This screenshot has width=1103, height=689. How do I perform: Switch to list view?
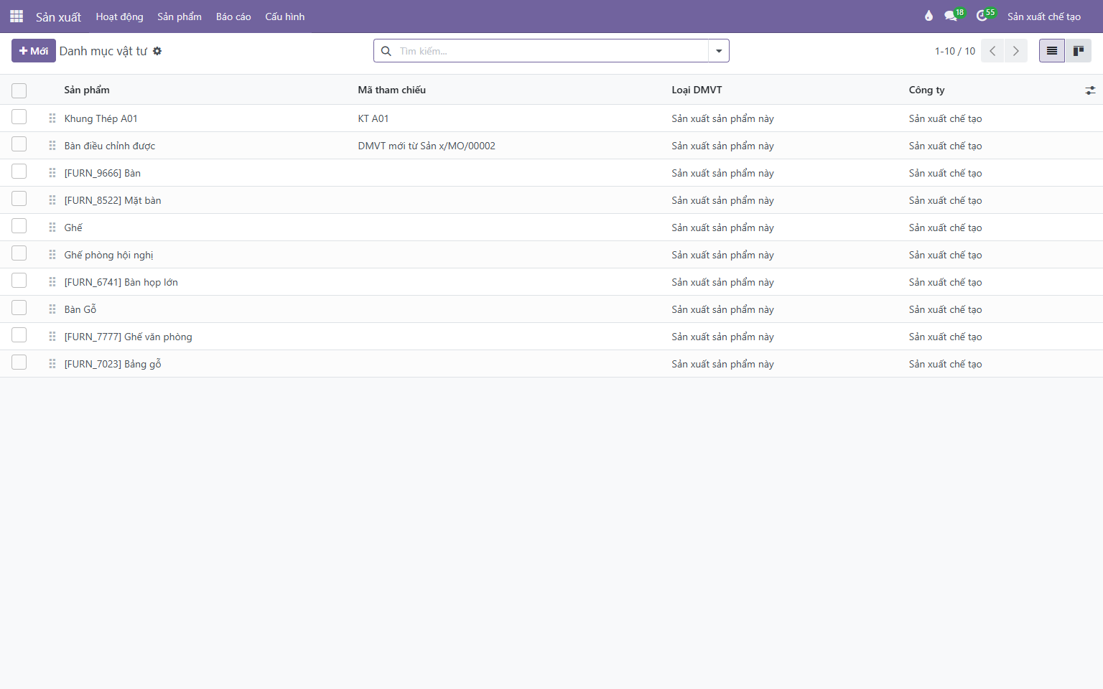(x=1052, y=51)
